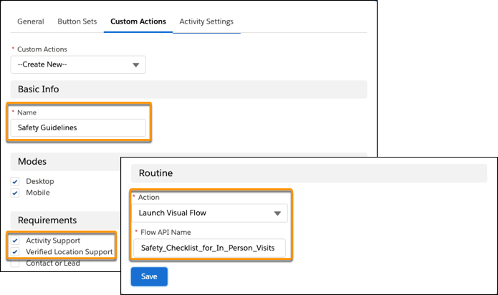498x295 pixels.
Task: Click the arrow on the Create New combo box
Action: pyautogui.click(x=136, y=65)
